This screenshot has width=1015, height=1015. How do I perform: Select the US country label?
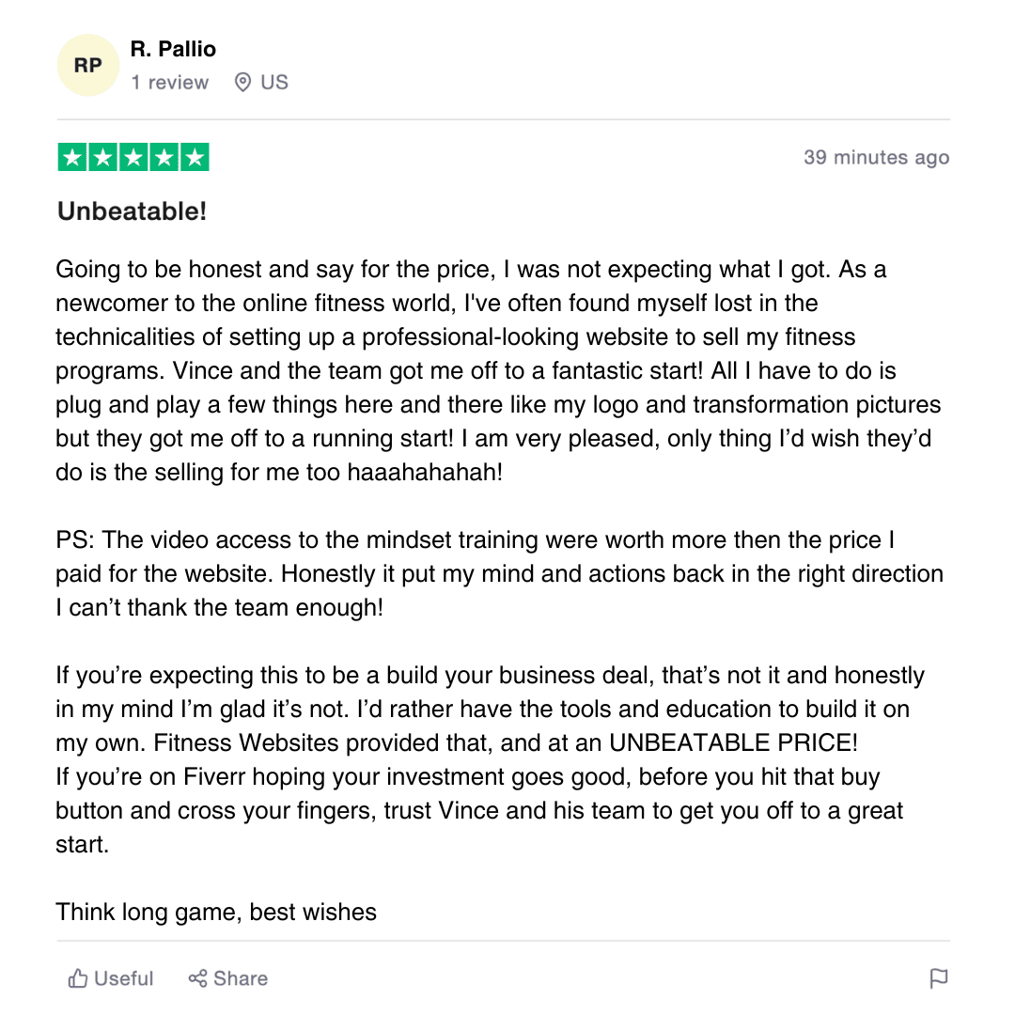pyautogui.click(x=274, y=82)
